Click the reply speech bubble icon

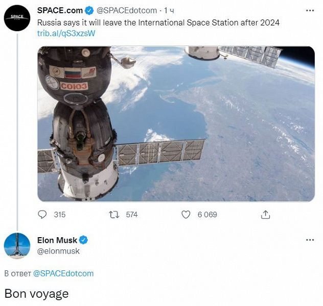coord(42,215)
